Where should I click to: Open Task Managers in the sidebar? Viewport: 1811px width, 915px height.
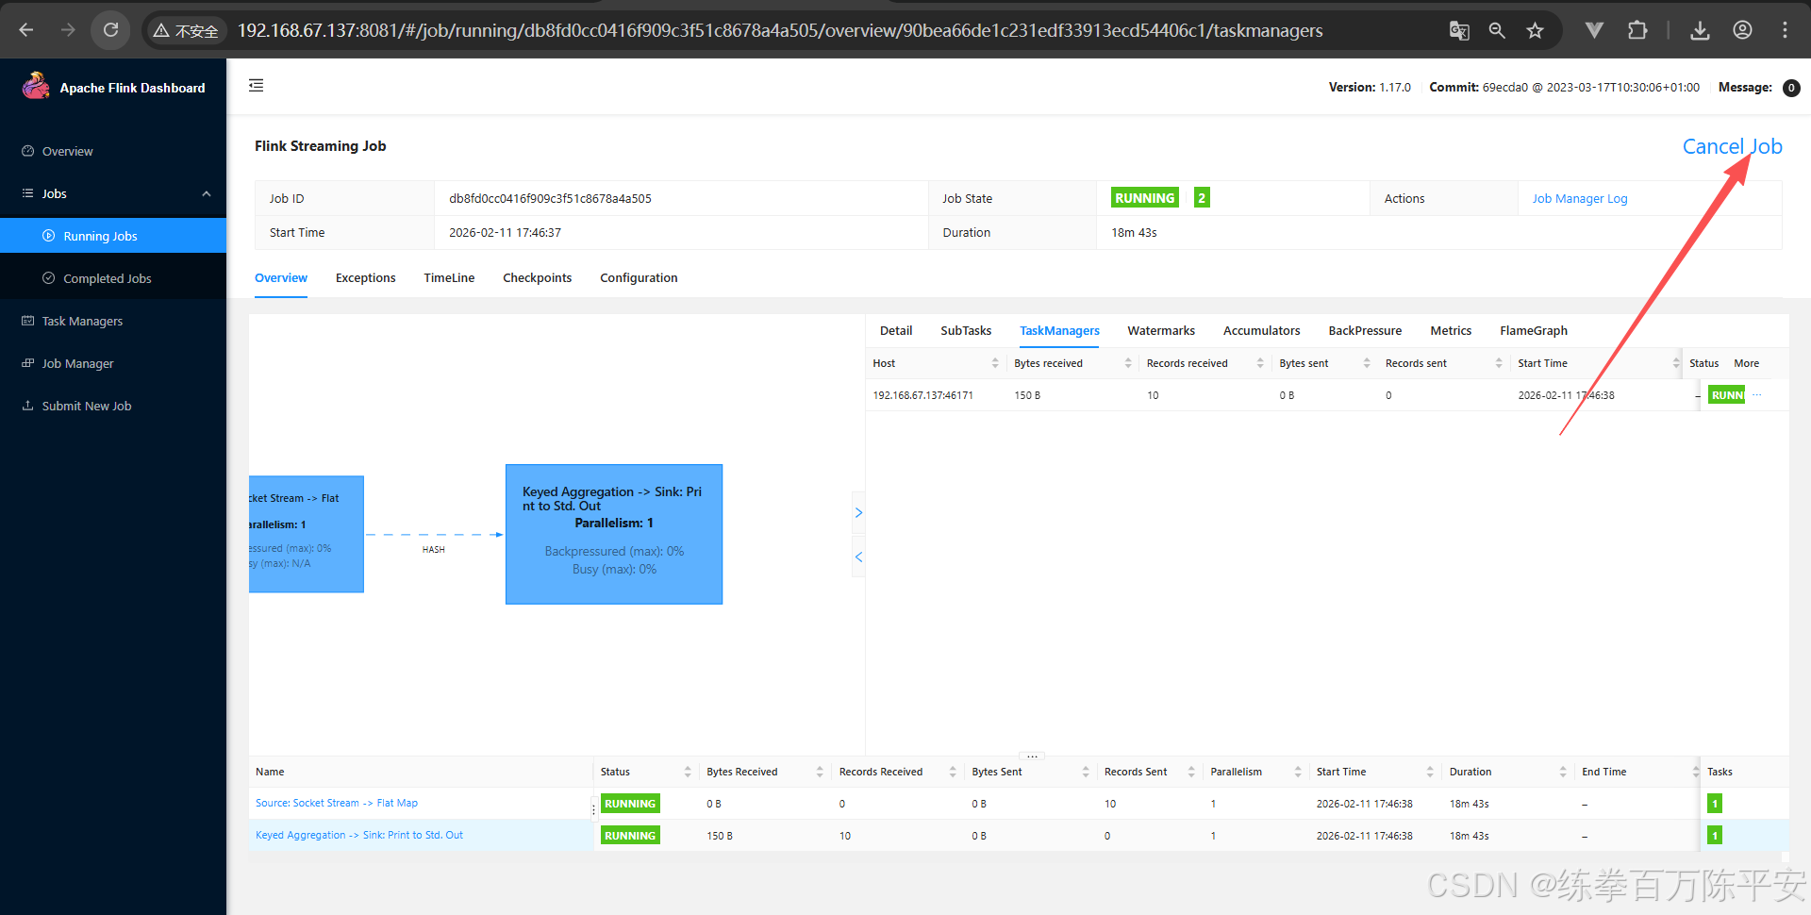point(113,321)
